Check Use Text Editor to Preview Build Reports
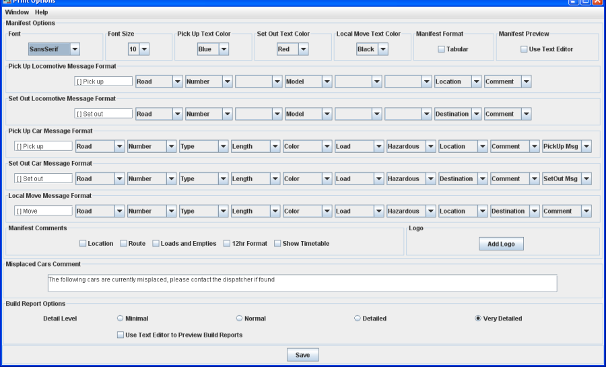The image size is (606, 367). [x=121, y=335]
